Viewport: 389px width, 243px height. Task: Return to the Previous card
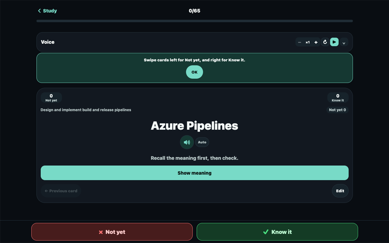(x=61, y=191)
